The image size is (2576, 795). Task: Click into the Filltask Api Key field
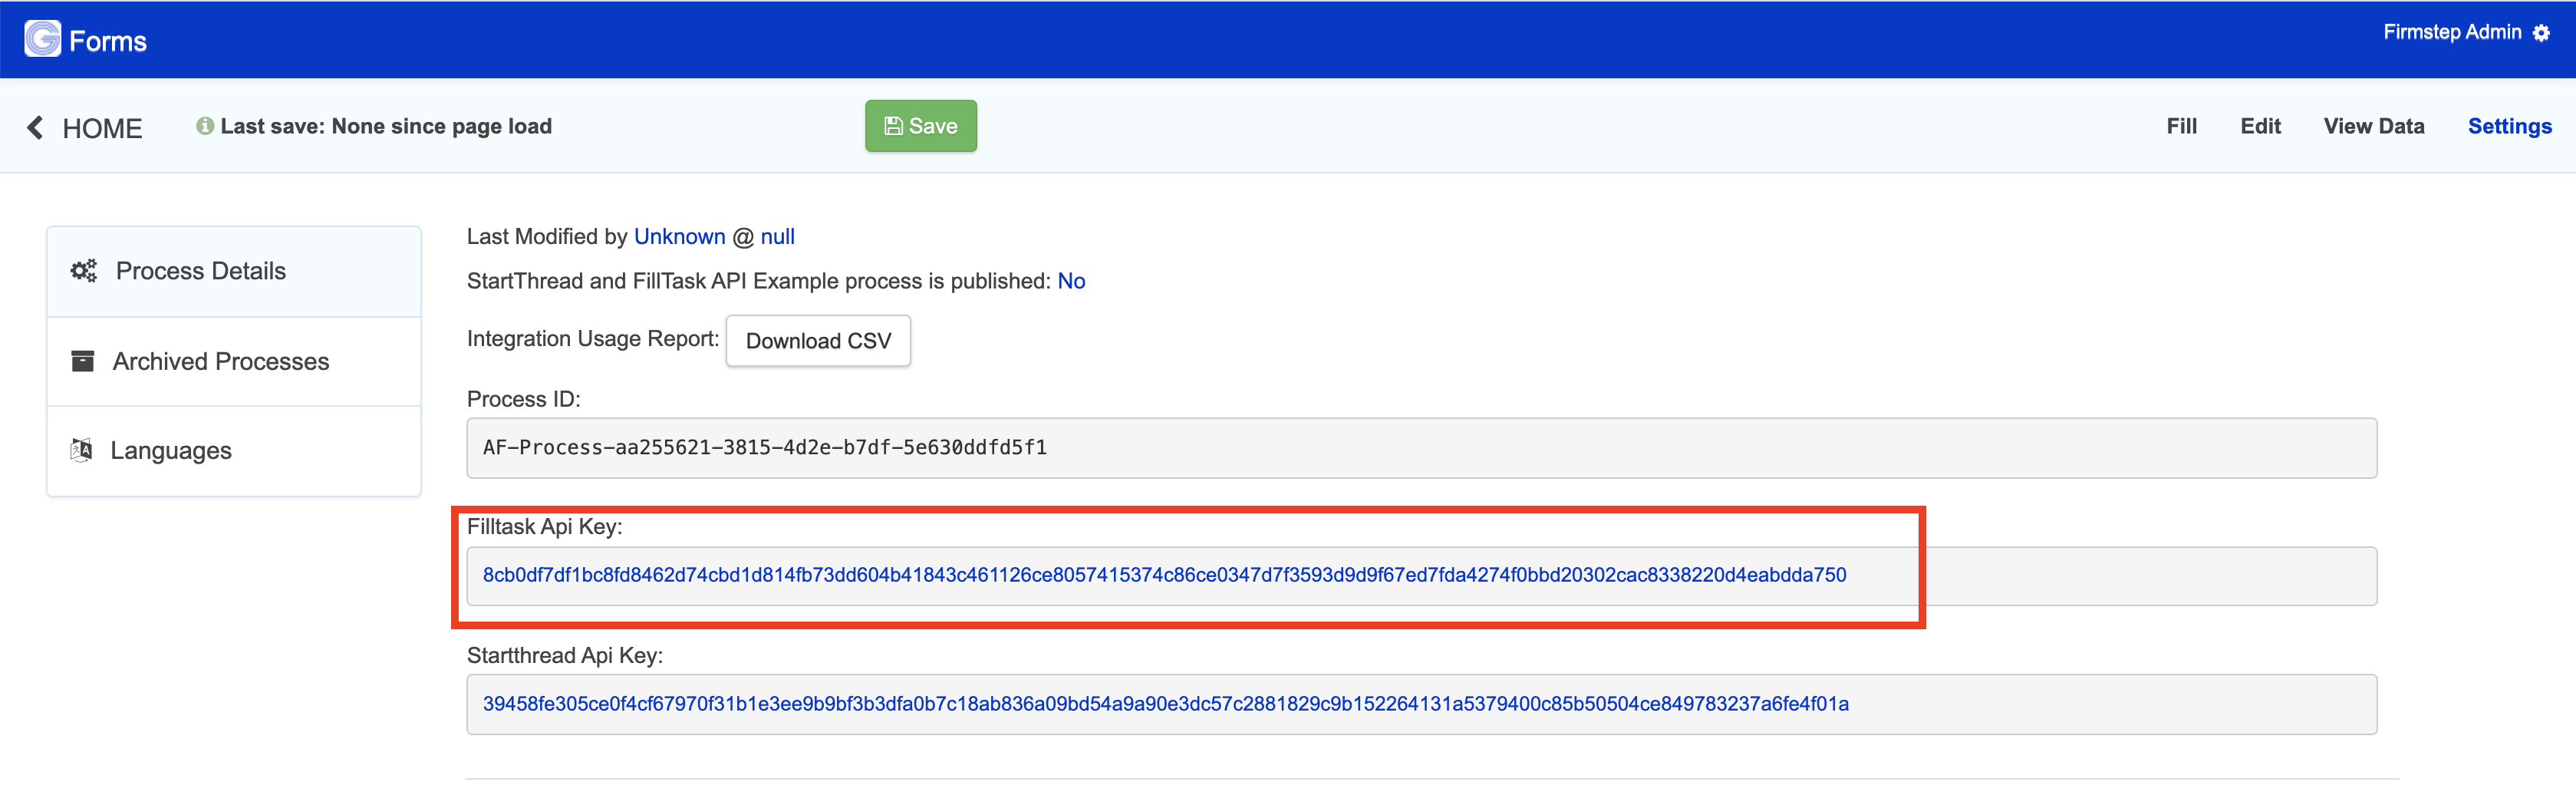click(x=1421, y=576)
